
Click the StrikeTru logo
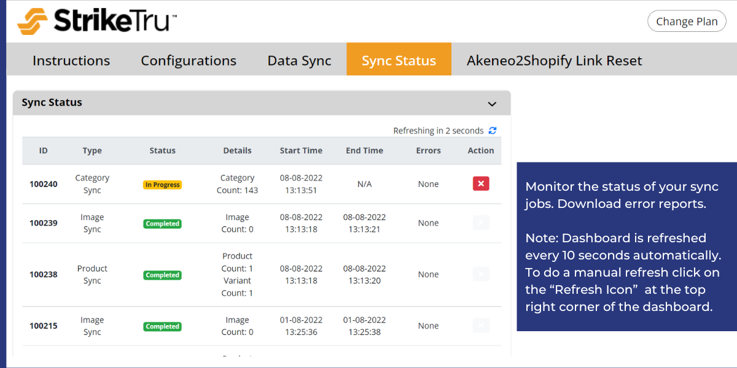pos(97,21)
